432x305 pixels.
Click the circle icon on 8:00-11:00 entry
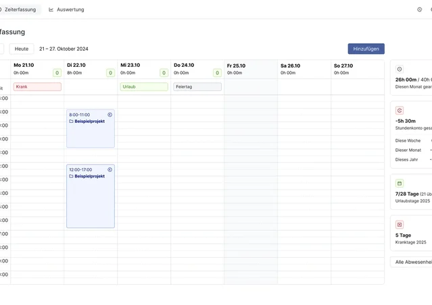[110, 115]
